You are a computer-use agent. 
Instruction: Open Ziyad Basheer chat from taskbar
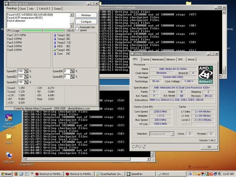(x=110, y=174)
